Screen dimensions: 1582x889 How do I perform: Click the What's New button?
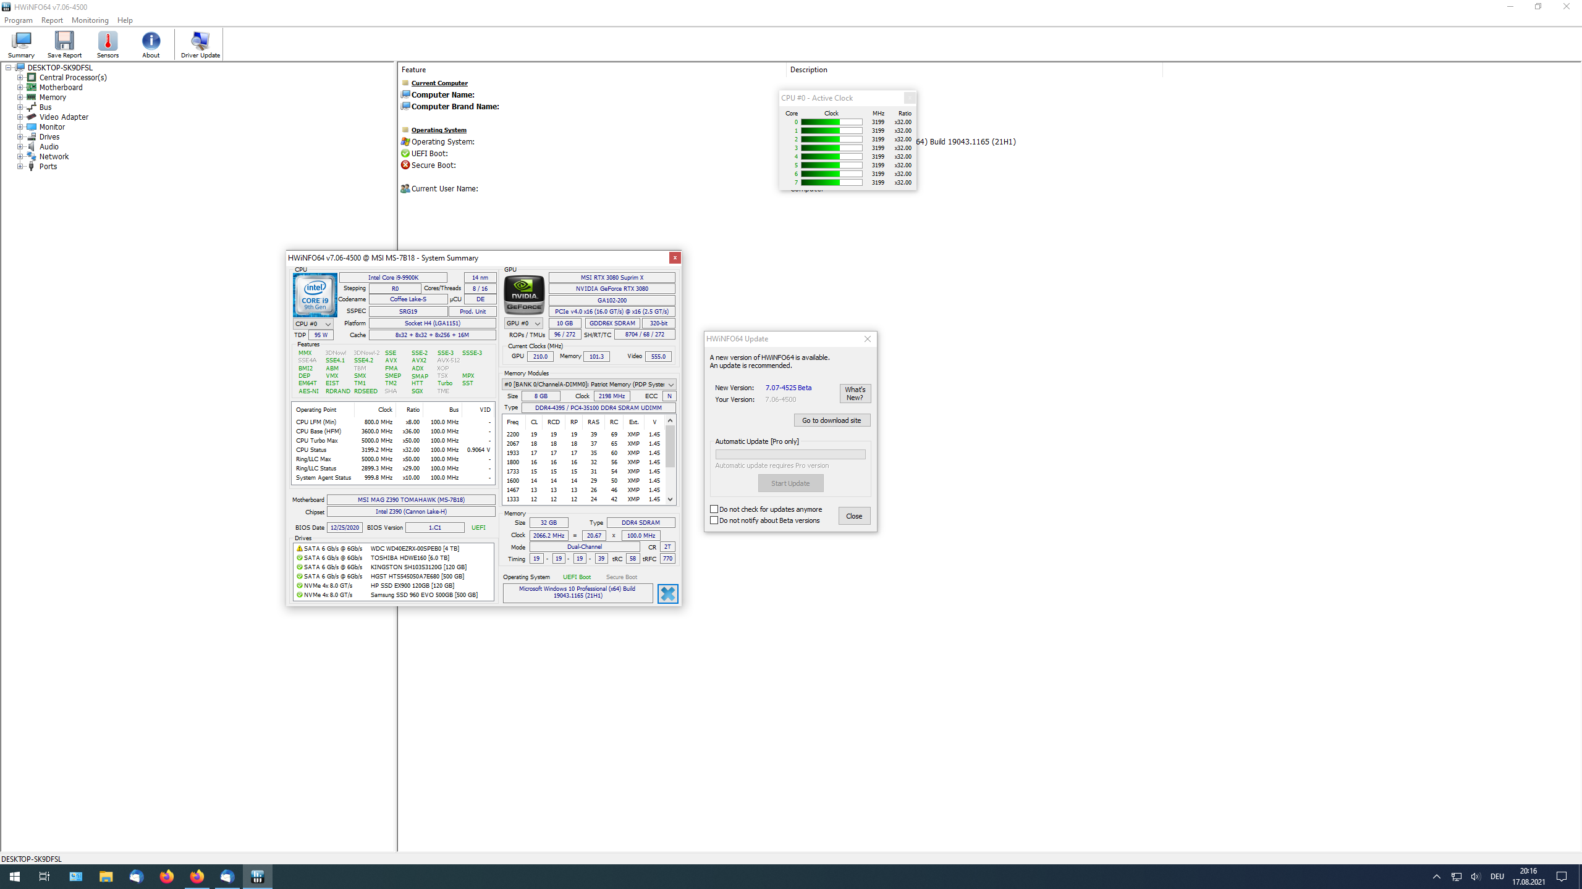pyautogui.click(x=855, y=393)
